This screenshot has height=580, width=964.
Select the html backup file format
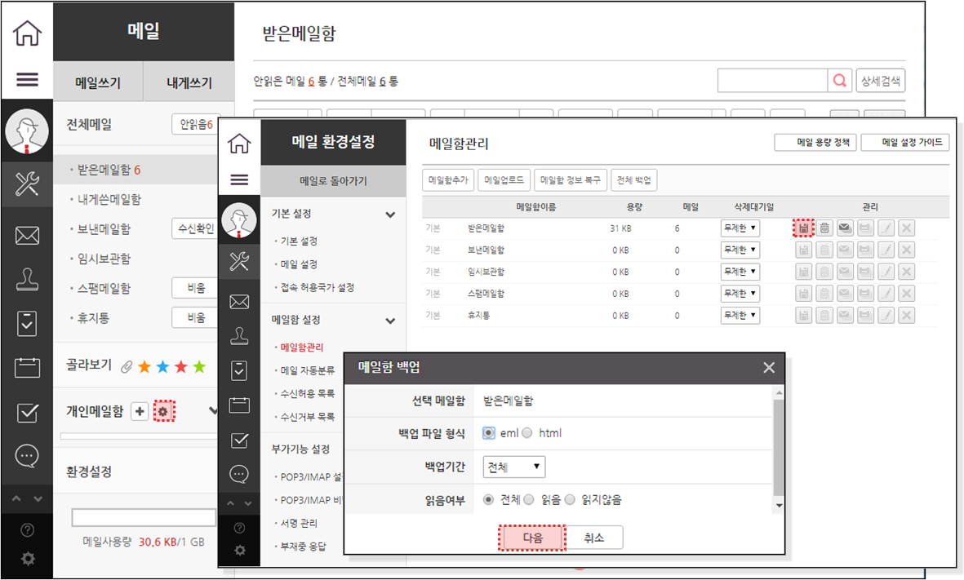tap(527, 433)
